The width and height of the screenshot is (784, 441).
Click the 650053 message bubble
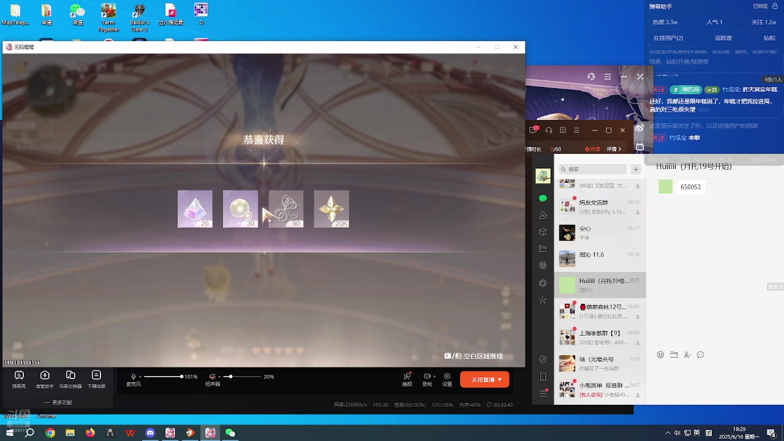[x=690, y=187]
